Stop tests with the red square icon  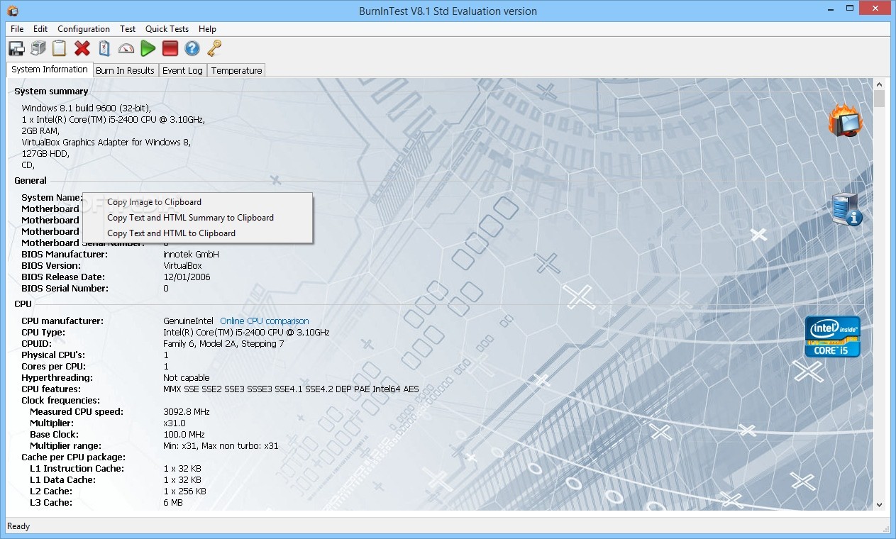(170, 48)
